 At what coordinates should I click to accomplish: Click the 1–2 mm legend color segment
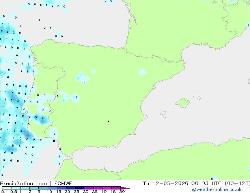[x=25, y=188]
